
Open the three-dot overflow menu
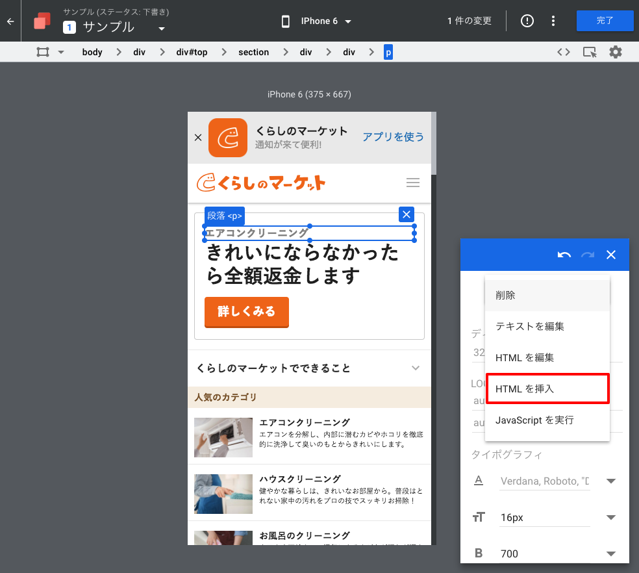[553, 21]
